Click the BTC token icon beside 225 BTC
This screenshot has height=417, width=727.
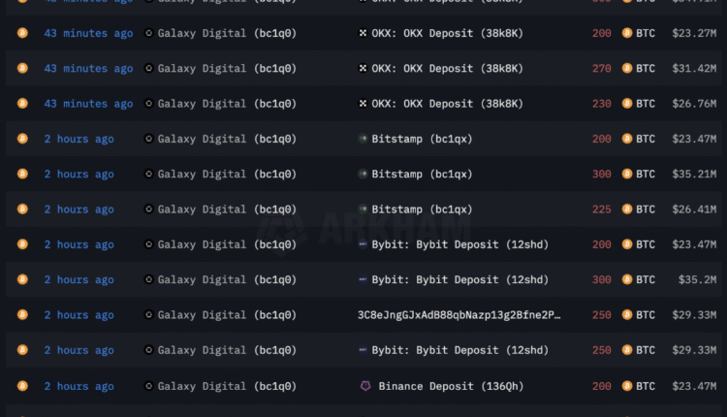[627, 209]
